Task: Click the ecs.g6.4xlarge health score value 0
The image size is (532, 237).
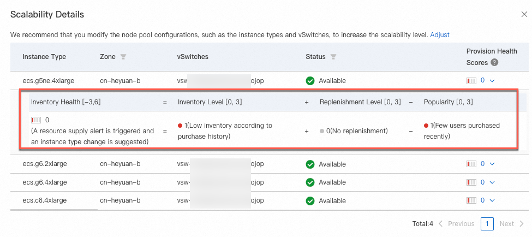Action: click(482, 182)
